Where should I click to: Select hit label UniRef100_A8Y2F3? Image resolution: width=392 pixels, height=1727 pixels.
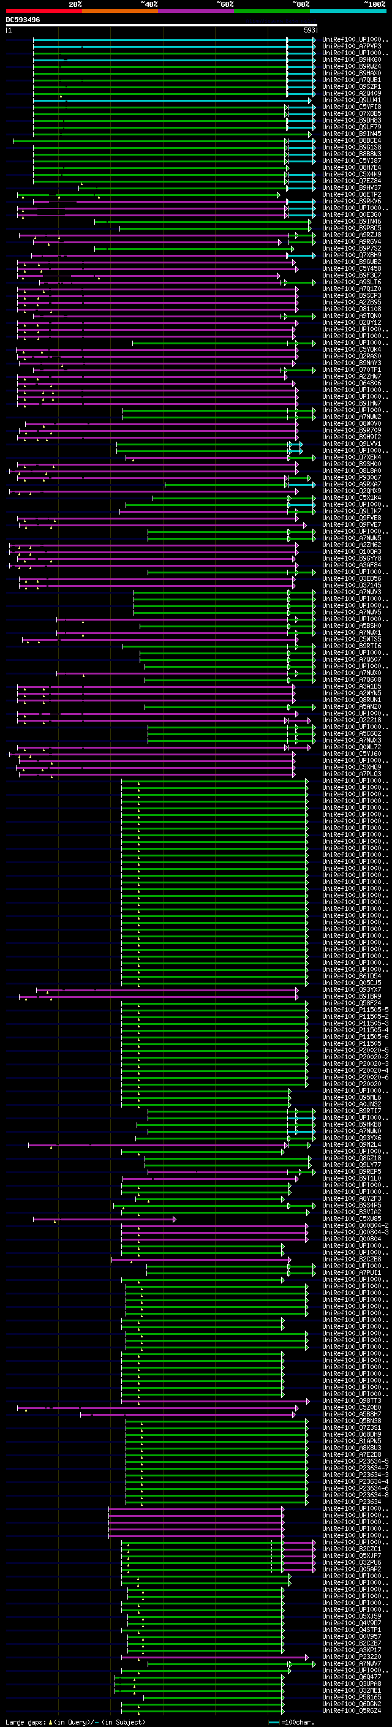click(352, 1199)
